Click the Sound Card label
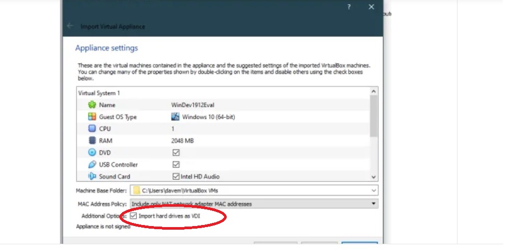Viewport: 519px width, 250px height. point(115,177)
